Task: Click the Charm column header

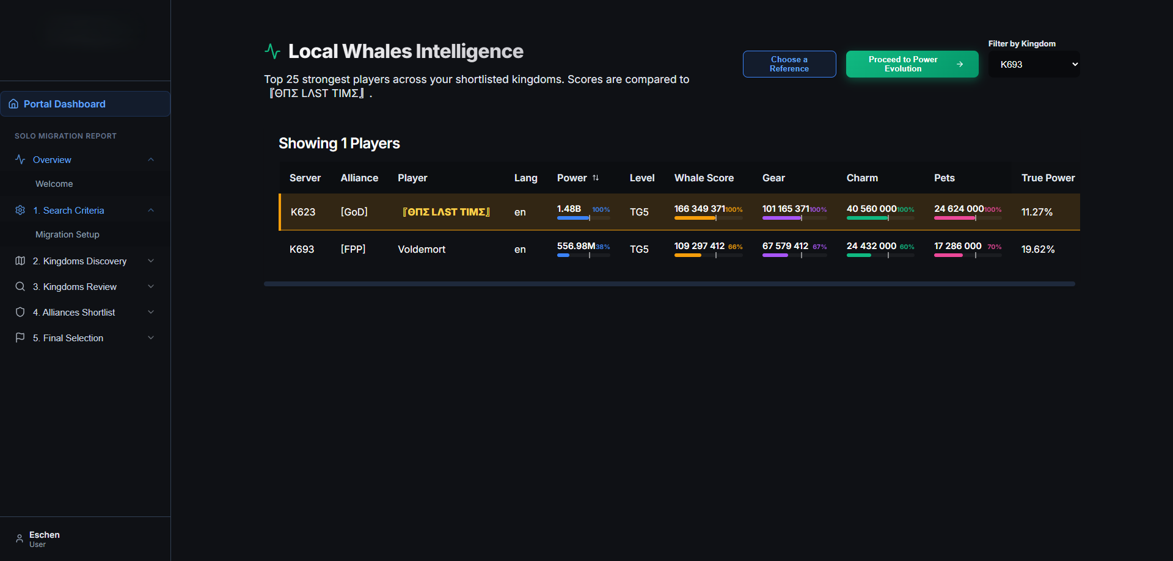Action: tap(862, 178)
